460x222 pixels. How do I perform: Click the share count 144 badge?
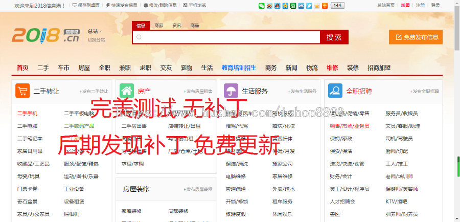pyautogui.click(x=337, y=6)
